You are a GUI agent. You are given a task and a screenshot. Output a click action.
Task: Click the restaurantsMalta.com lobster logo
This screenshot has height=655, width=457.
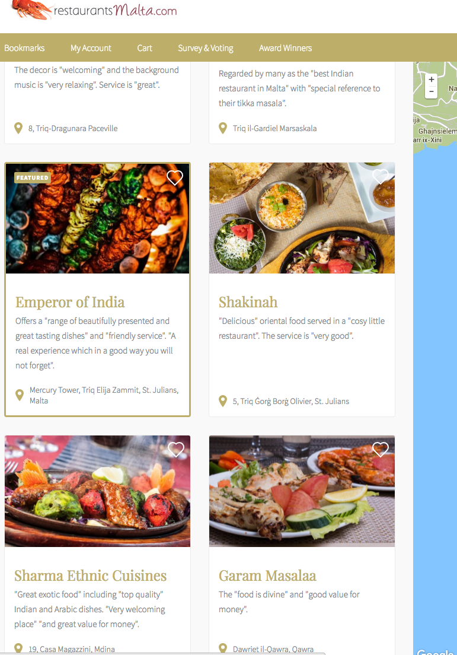(94, 10)
